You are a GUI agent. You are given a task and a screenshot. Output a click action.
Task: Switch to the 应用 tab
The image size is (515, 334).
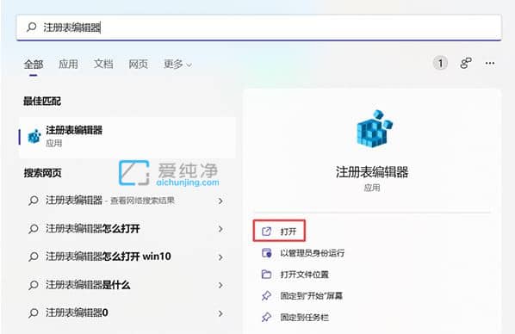tap(68, 64)
